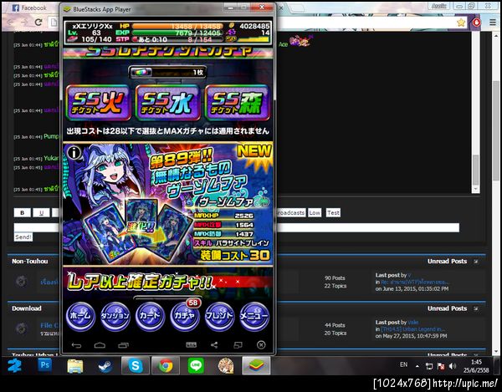Open the EN language indicator
502x392 pixels.
coord(404,364)
